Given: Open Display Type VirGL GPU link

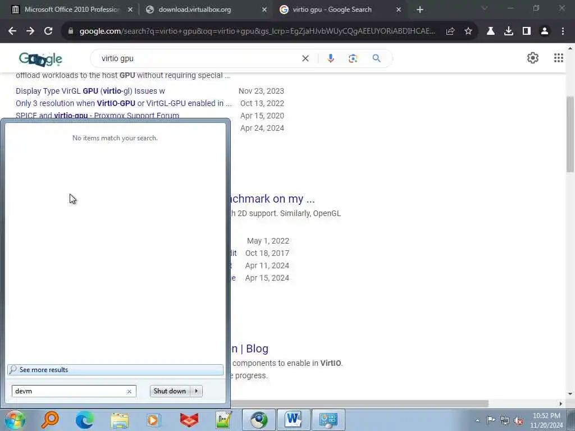Looking at the screenshot, I should pyautogui.click(x=90, y=91).
